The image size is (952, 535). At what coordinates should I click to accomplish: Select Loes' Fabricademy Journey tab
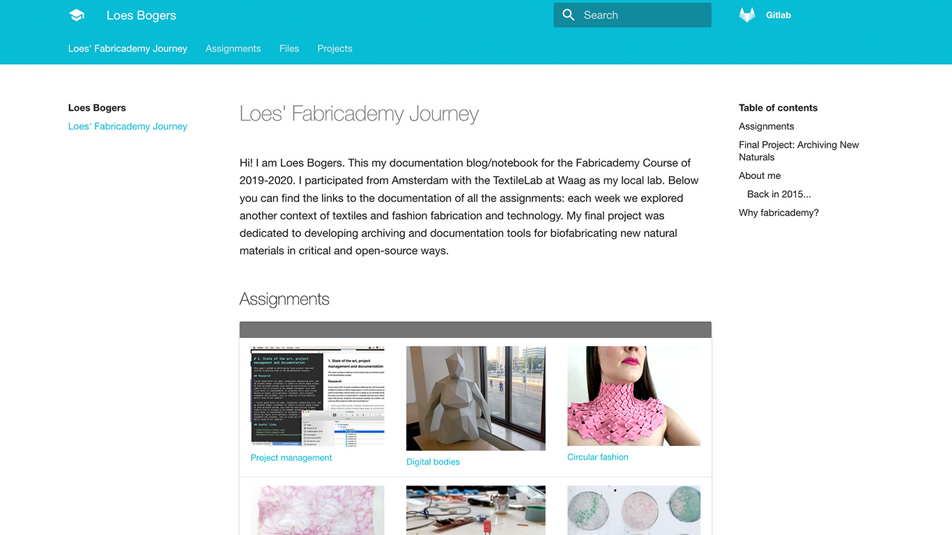[x=128, y=49]
